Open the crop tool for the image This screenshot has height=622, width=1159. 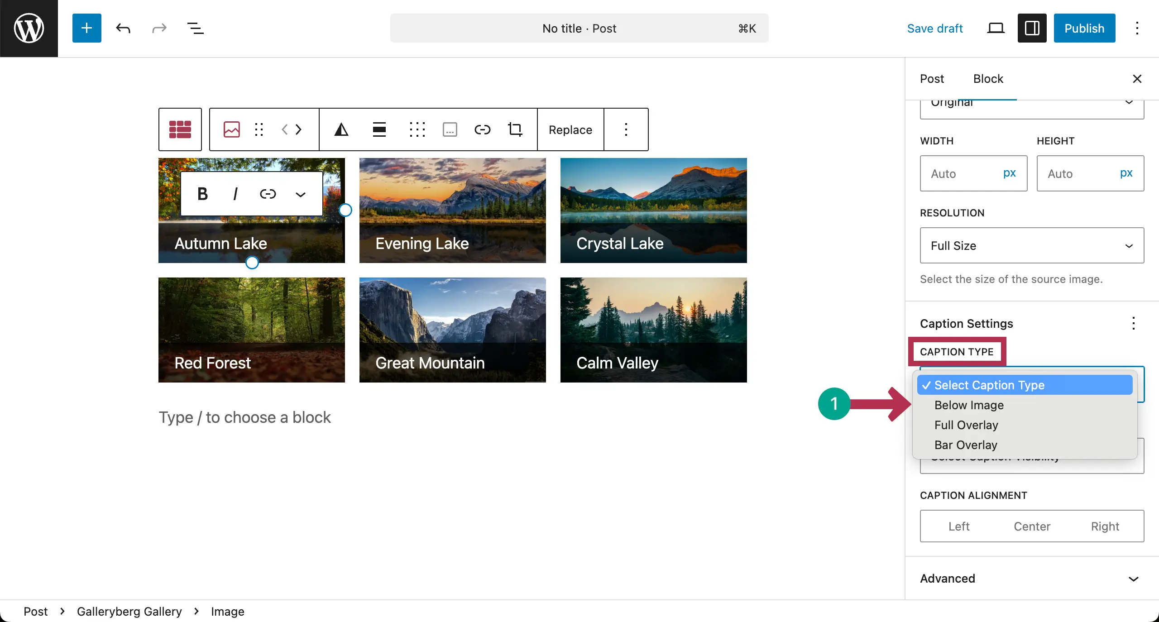515,129
